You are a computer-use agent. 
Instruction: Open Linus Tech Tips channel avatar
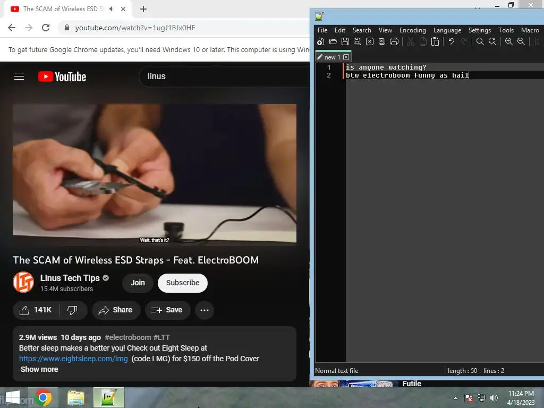click(x=23, y=283)
